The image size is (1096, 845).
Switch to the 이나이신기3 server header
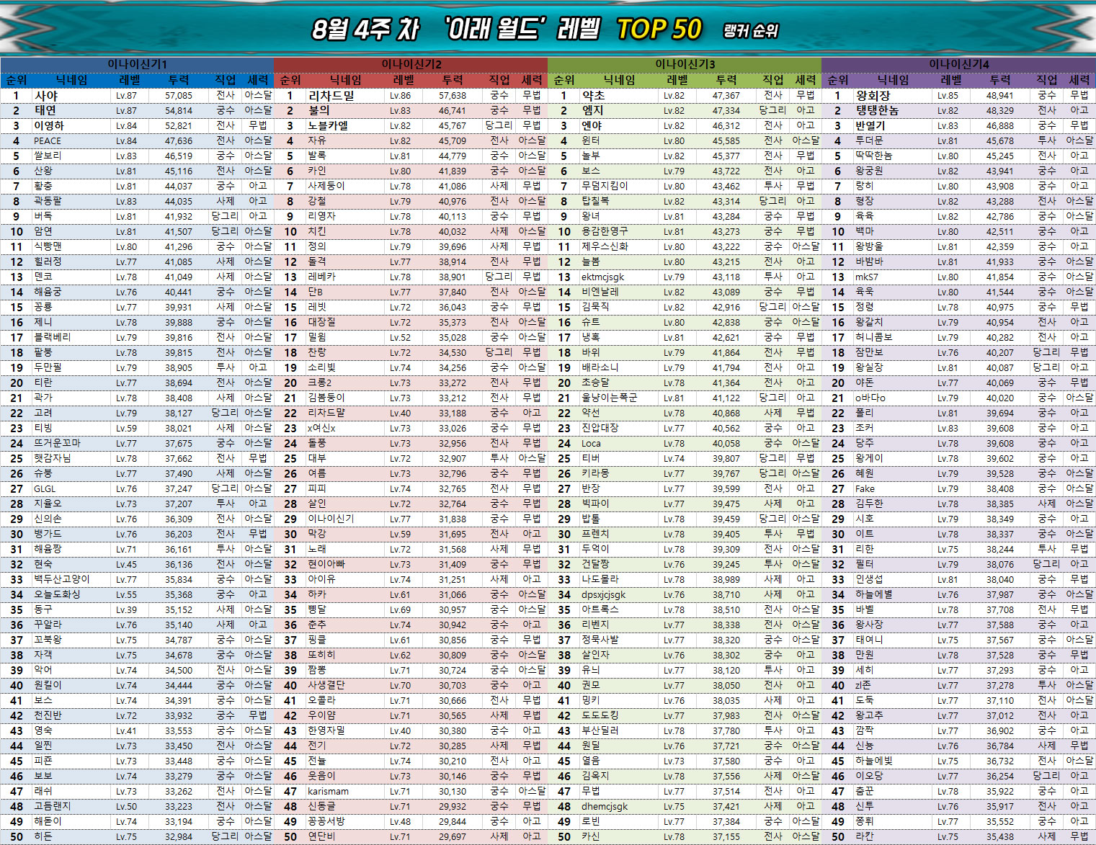(685, 64)
